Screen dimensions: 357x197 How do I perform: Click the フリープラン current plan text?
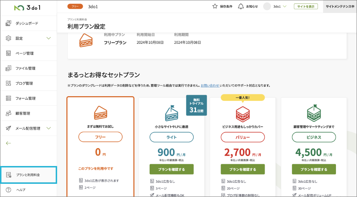pyautogui.click(x=115, y=42)
